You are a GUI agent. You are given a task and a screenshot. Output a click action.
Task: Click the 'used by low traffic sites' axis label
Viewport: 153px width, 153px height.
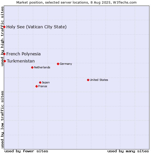coord(2,120)
